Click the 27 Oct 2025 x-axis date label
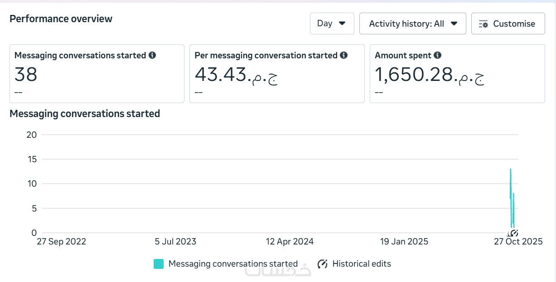556x282 pixels. point(518,242)
